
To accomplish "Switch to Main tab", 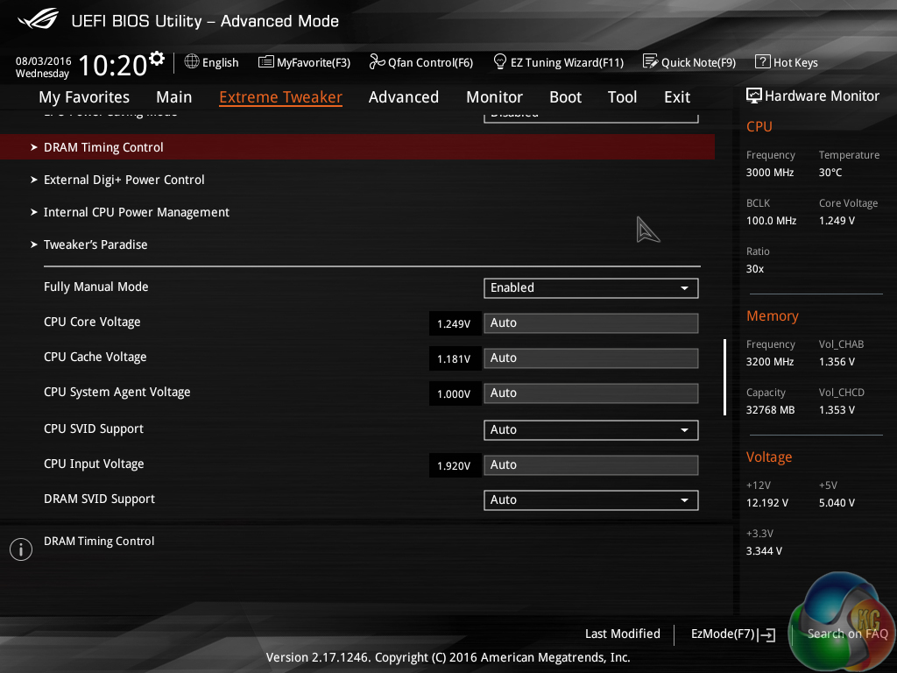I will [x=174, y=97].
